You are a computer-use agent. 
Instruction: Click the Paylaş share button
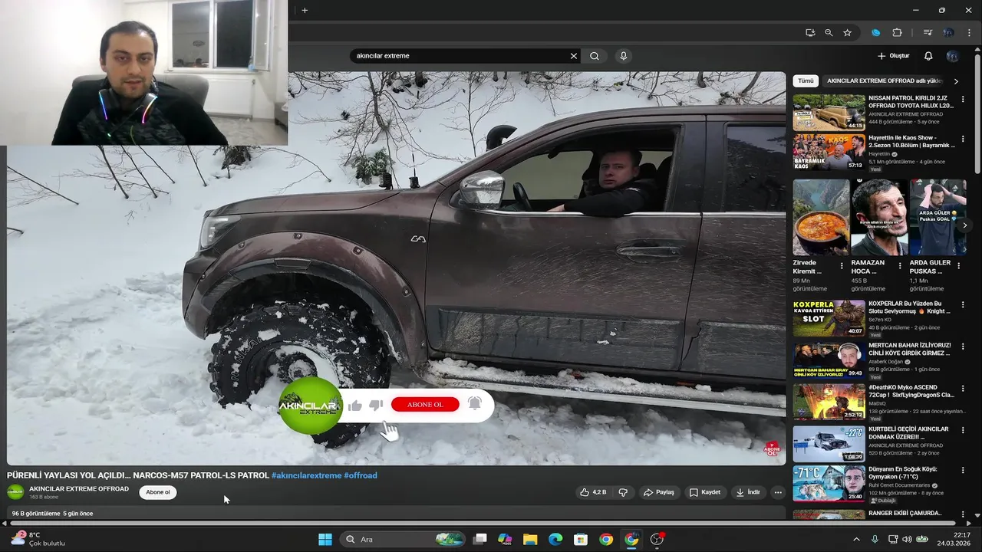click(659, 492)
